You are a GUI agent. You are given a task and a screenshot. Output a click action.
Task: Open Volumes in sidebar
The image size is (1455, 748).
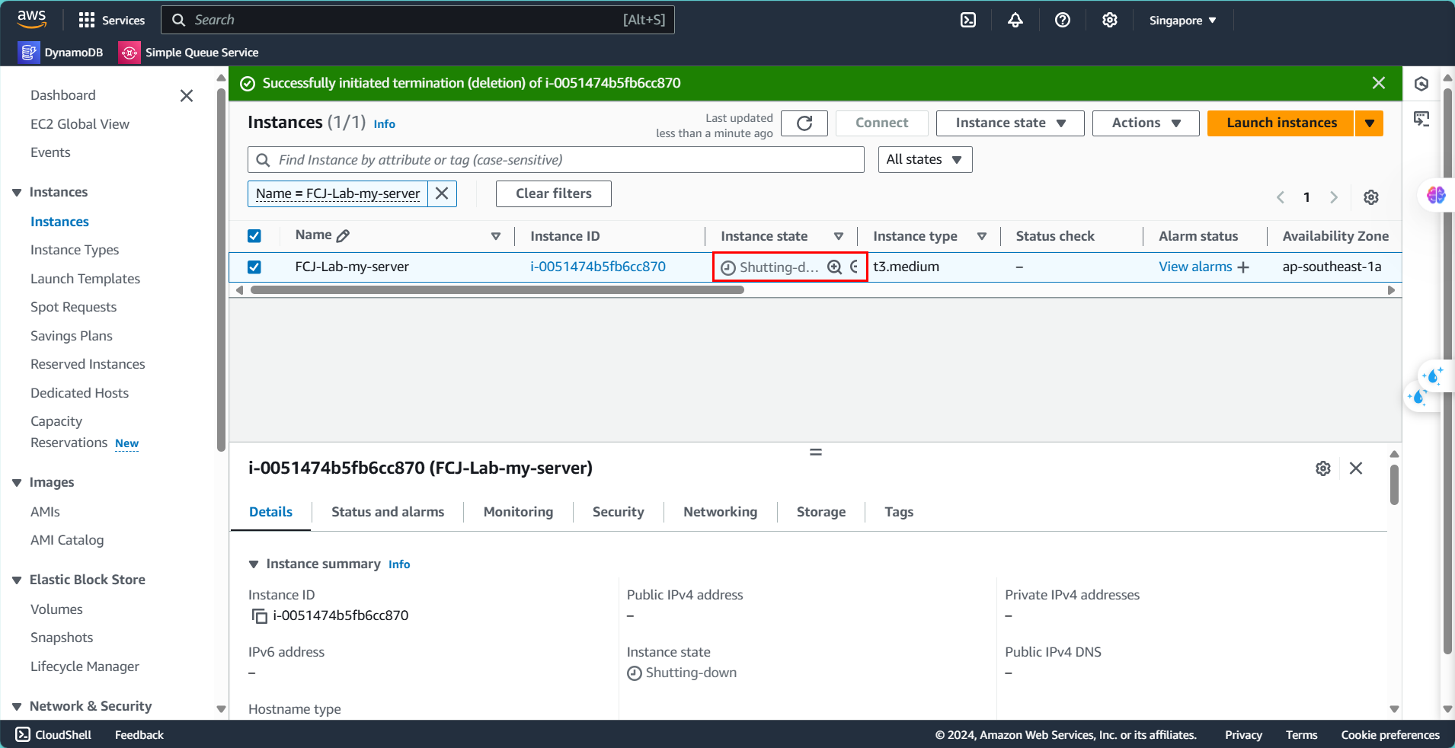(56, 609)
